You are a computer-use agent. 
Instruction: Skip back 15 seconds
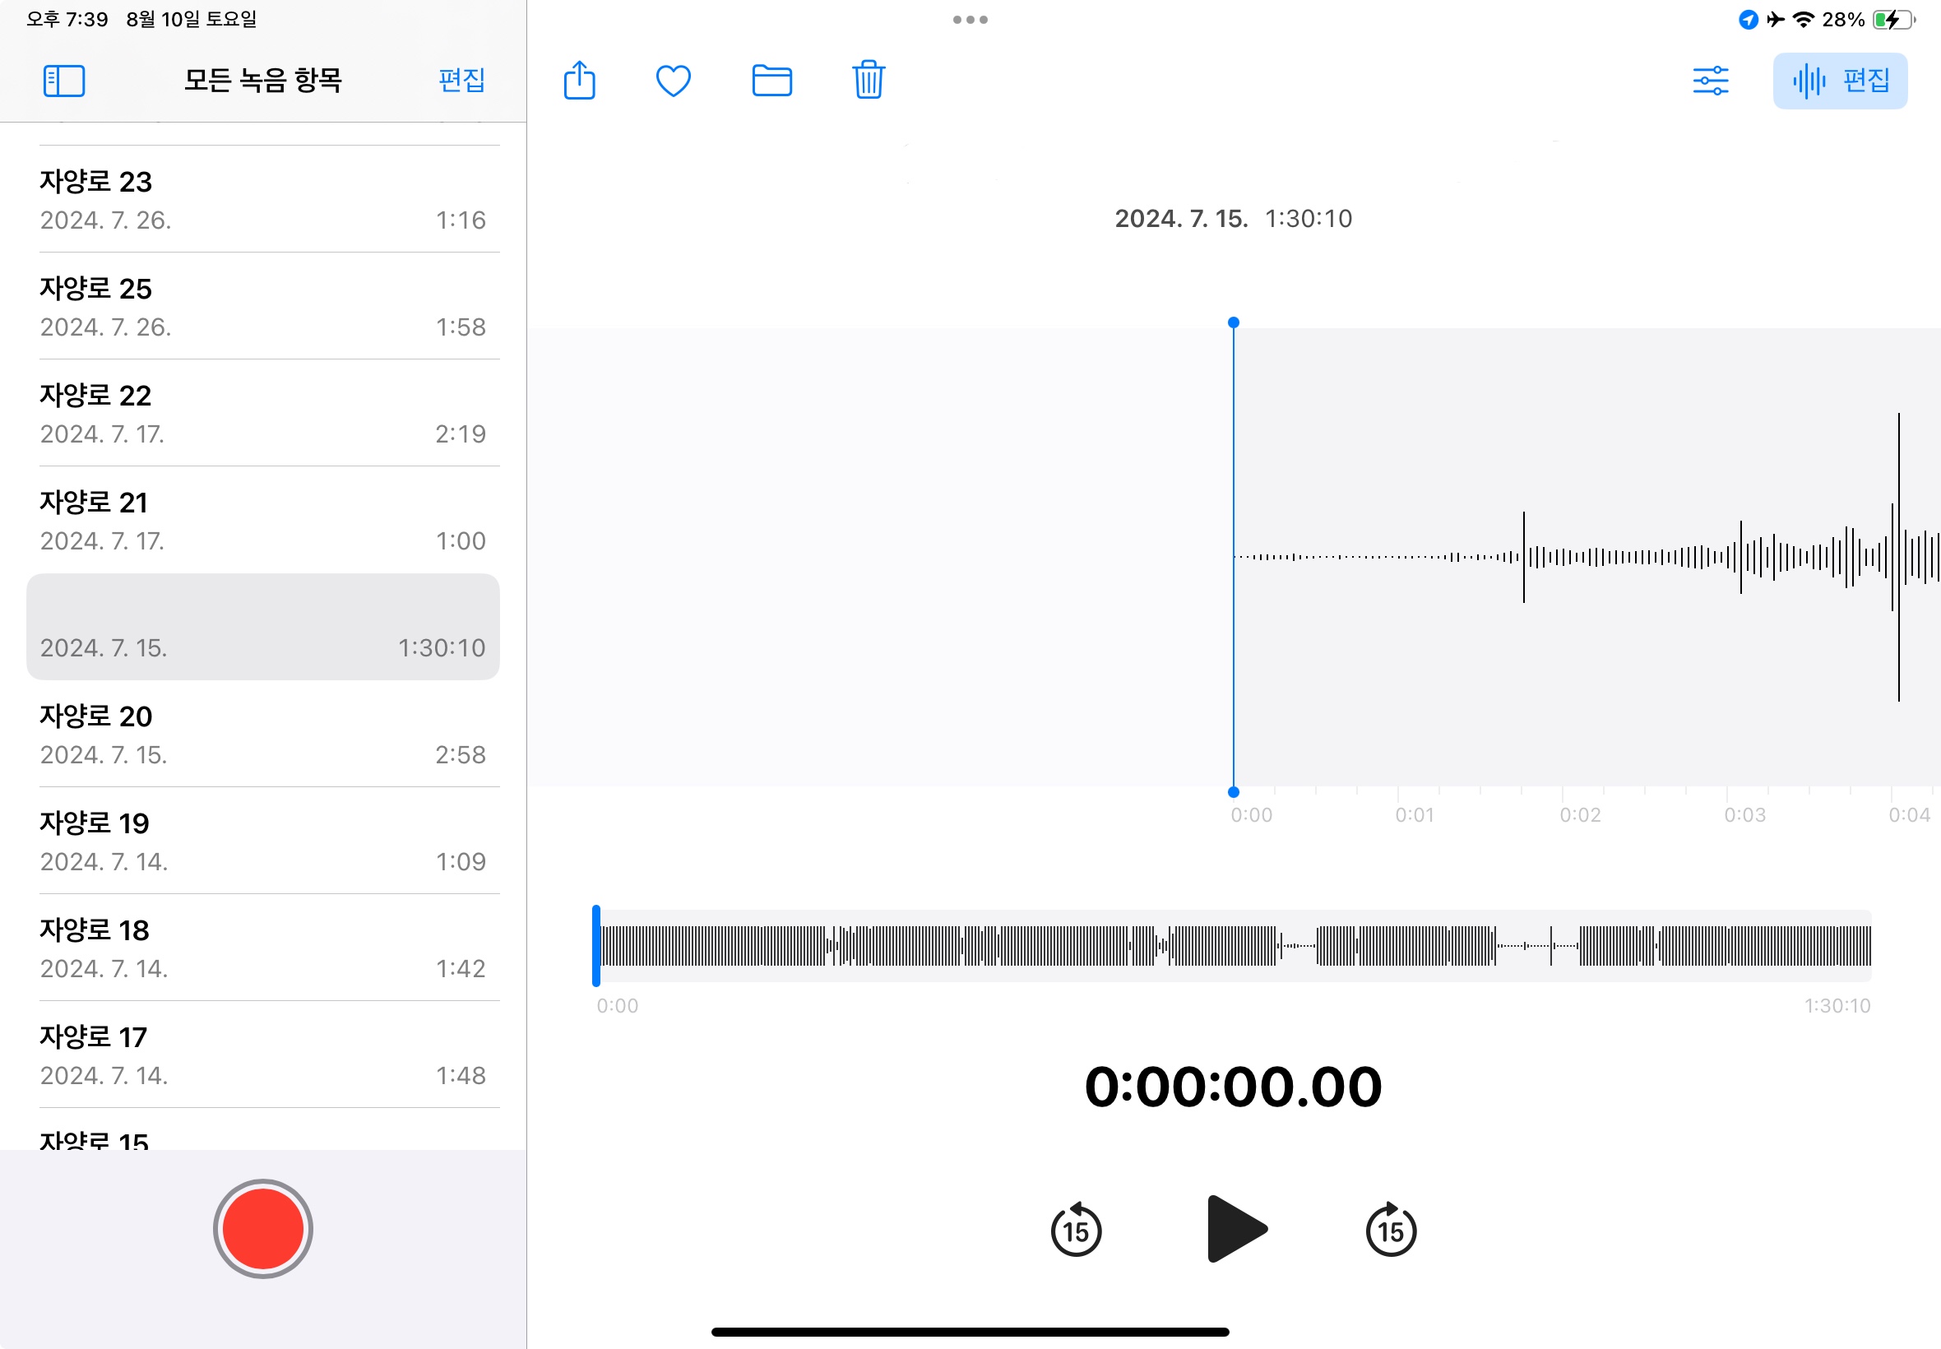[1076, 1230]
